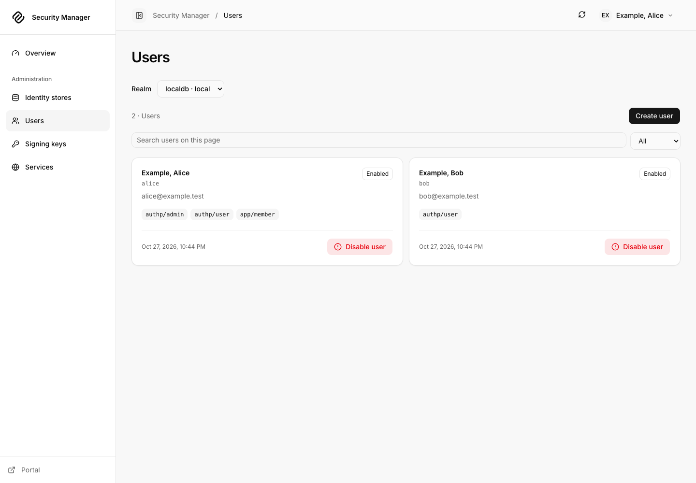Click the Example, Alice card name
696x483 pixels.
pos(165,173)
